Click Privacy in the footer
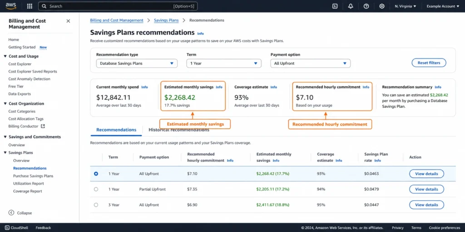 tap(398, 227)
